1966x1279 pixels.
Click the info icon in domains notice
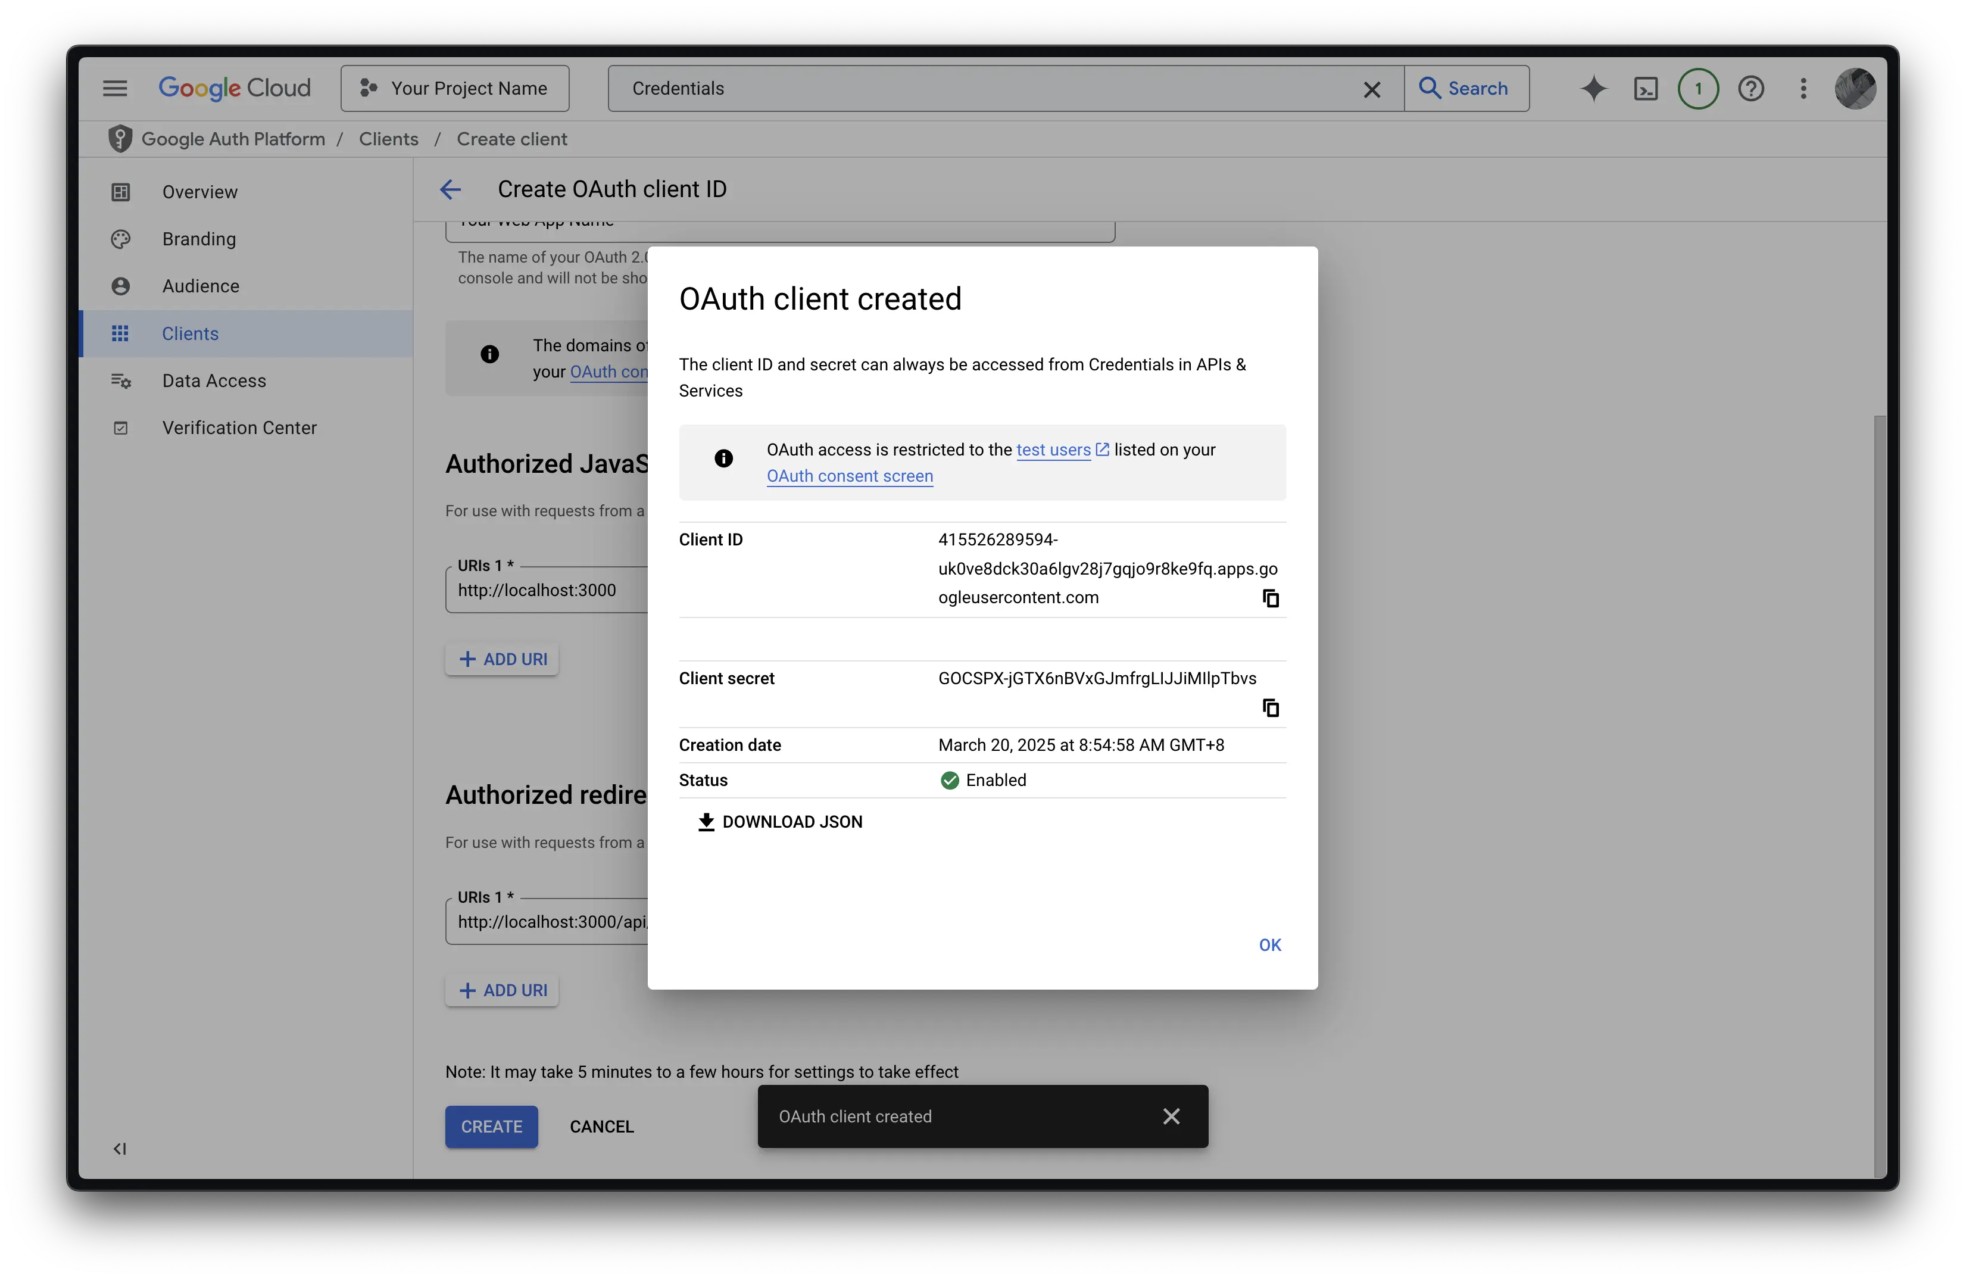point(490,354)
